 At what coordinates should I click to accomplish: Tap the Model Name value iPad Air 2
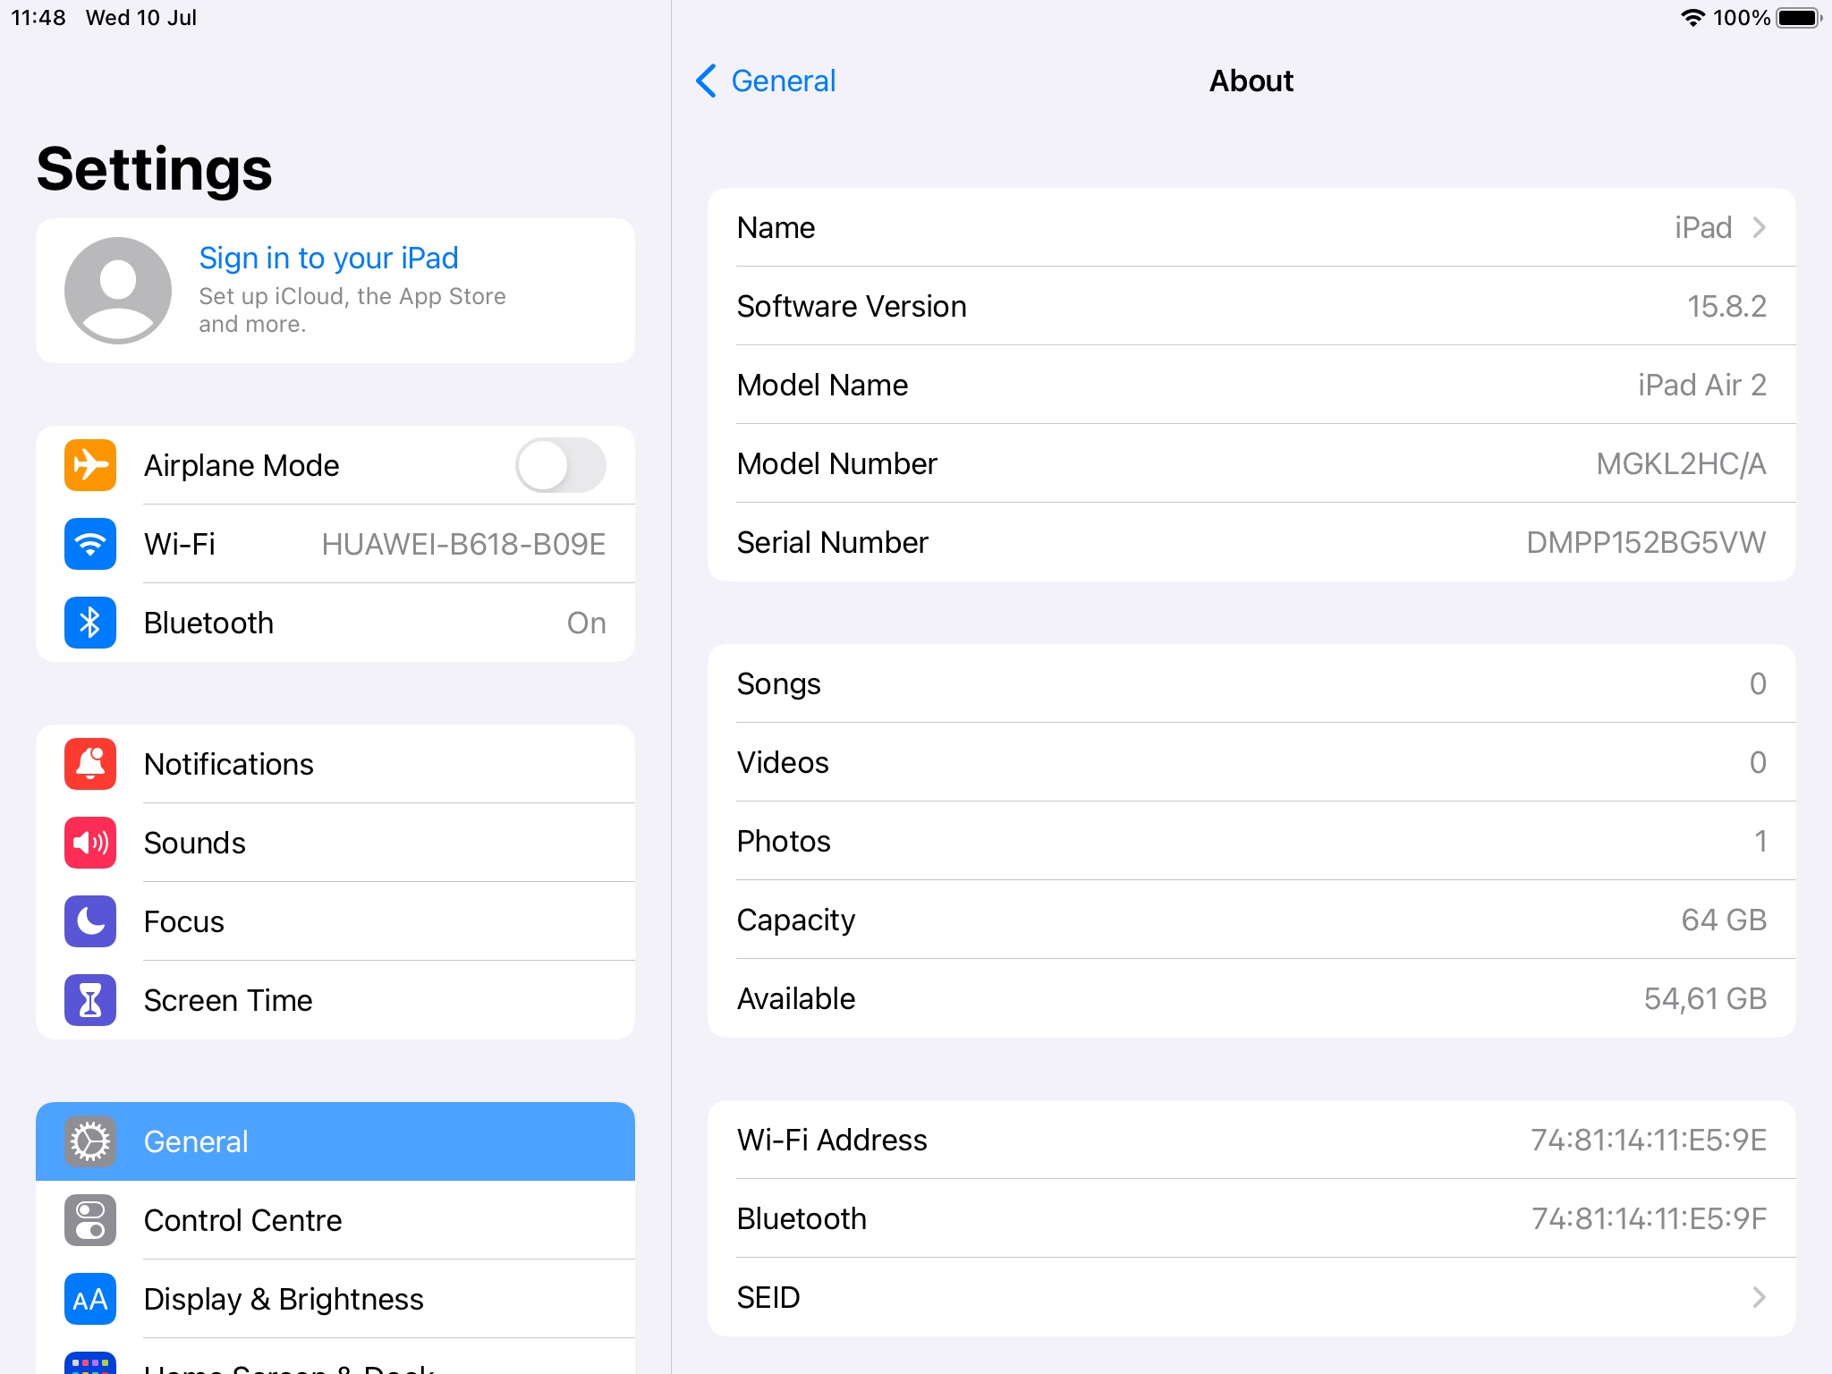1702,385
